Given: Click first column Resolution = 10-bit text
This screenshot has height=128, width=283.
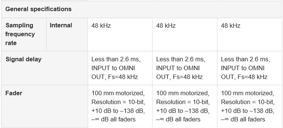Looking at the screenshot, I should [119, 102].
